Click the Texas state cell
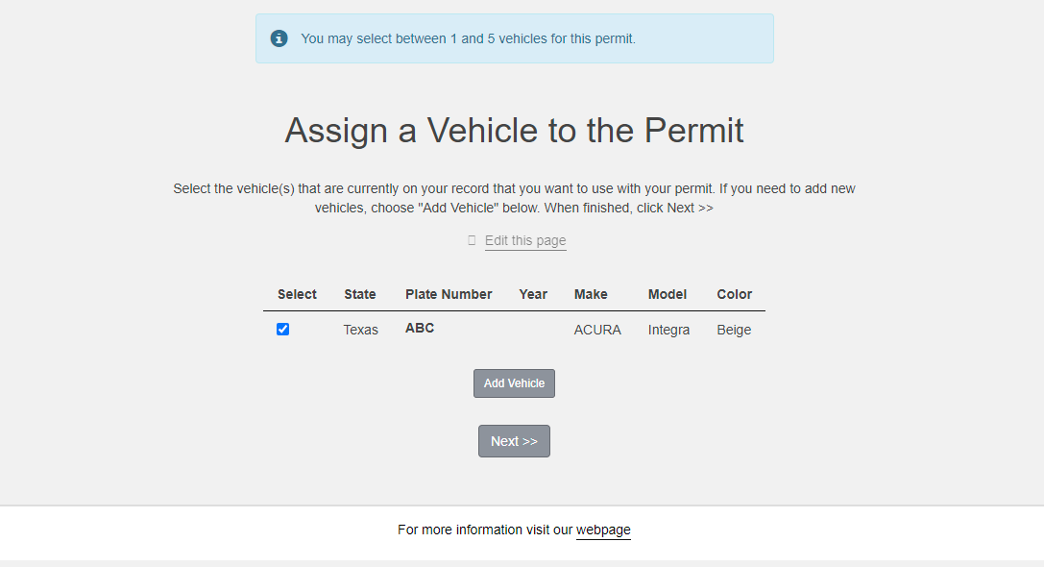The width and height of the screenshot is (1044, 567). (x=361, y=330)
